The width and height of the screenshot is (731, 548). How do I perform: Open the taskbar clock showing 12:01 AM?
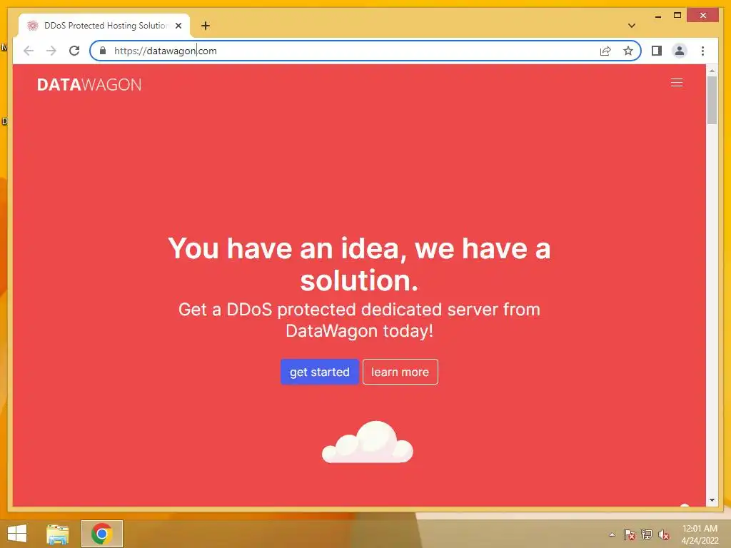point(700,534)
